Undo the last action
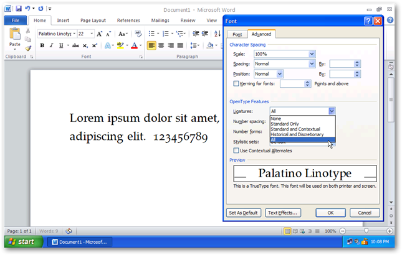Viewport: 402px width, 255px height. (x=27, y=9)
